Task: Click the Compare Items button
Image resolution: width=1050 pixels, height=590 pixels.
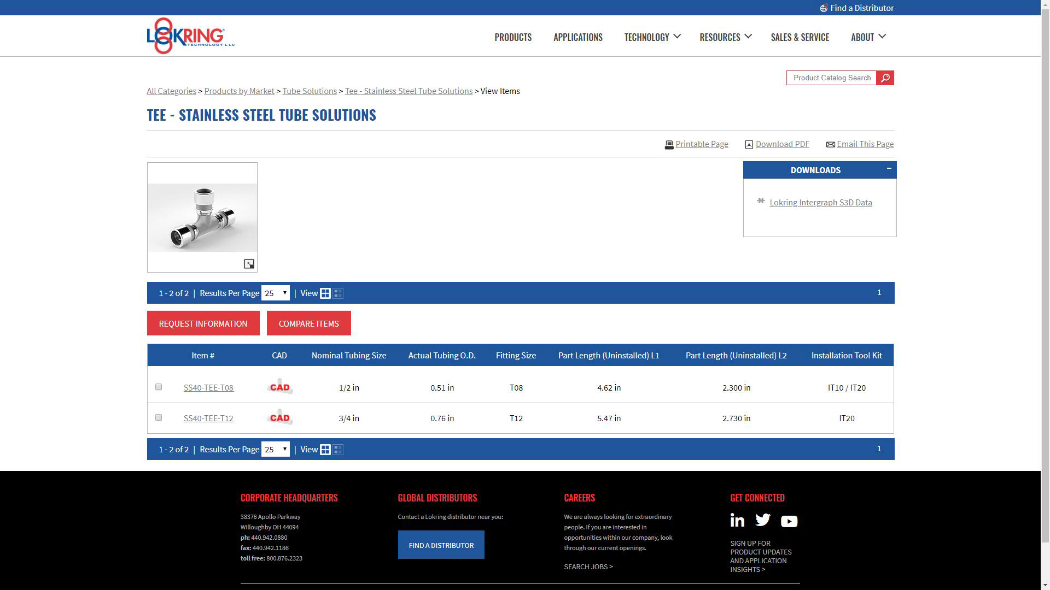Action: [x=308, y=323]
